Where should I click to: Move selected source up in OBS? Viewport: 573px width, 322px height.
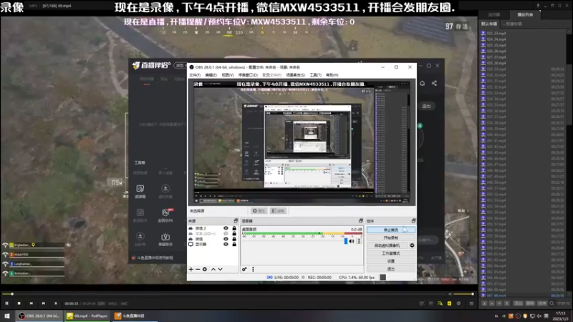click(x=213, y=269)
